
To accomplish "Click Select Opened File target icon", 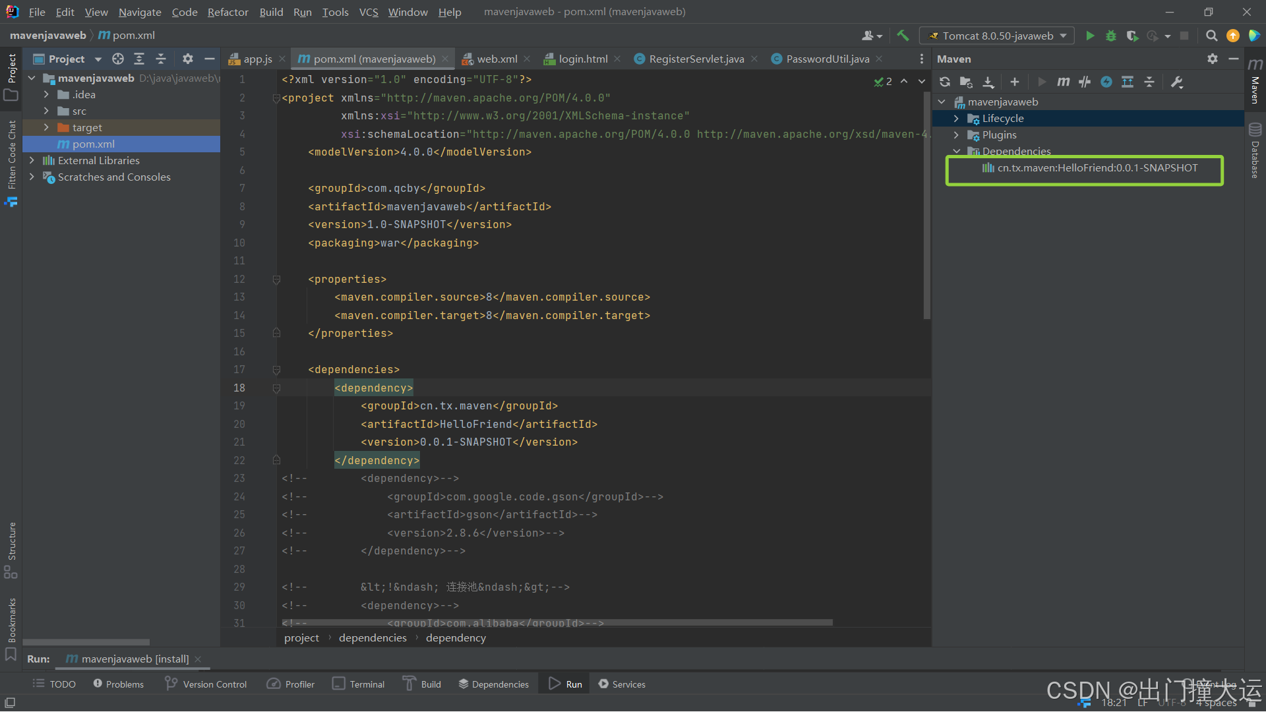I will tap(118, 59).
